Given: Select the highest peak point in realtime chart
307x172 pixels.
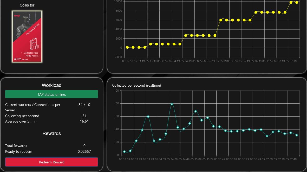Looking at the screenshot, I should [172, 104].
